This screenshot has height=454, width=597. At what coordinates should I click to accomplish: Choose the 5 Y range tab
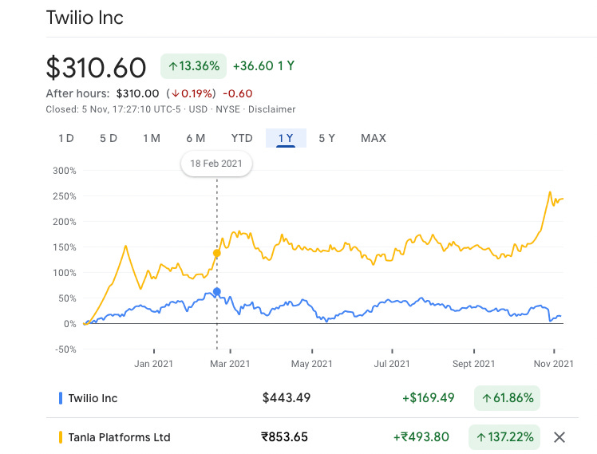tap(326, 138)
